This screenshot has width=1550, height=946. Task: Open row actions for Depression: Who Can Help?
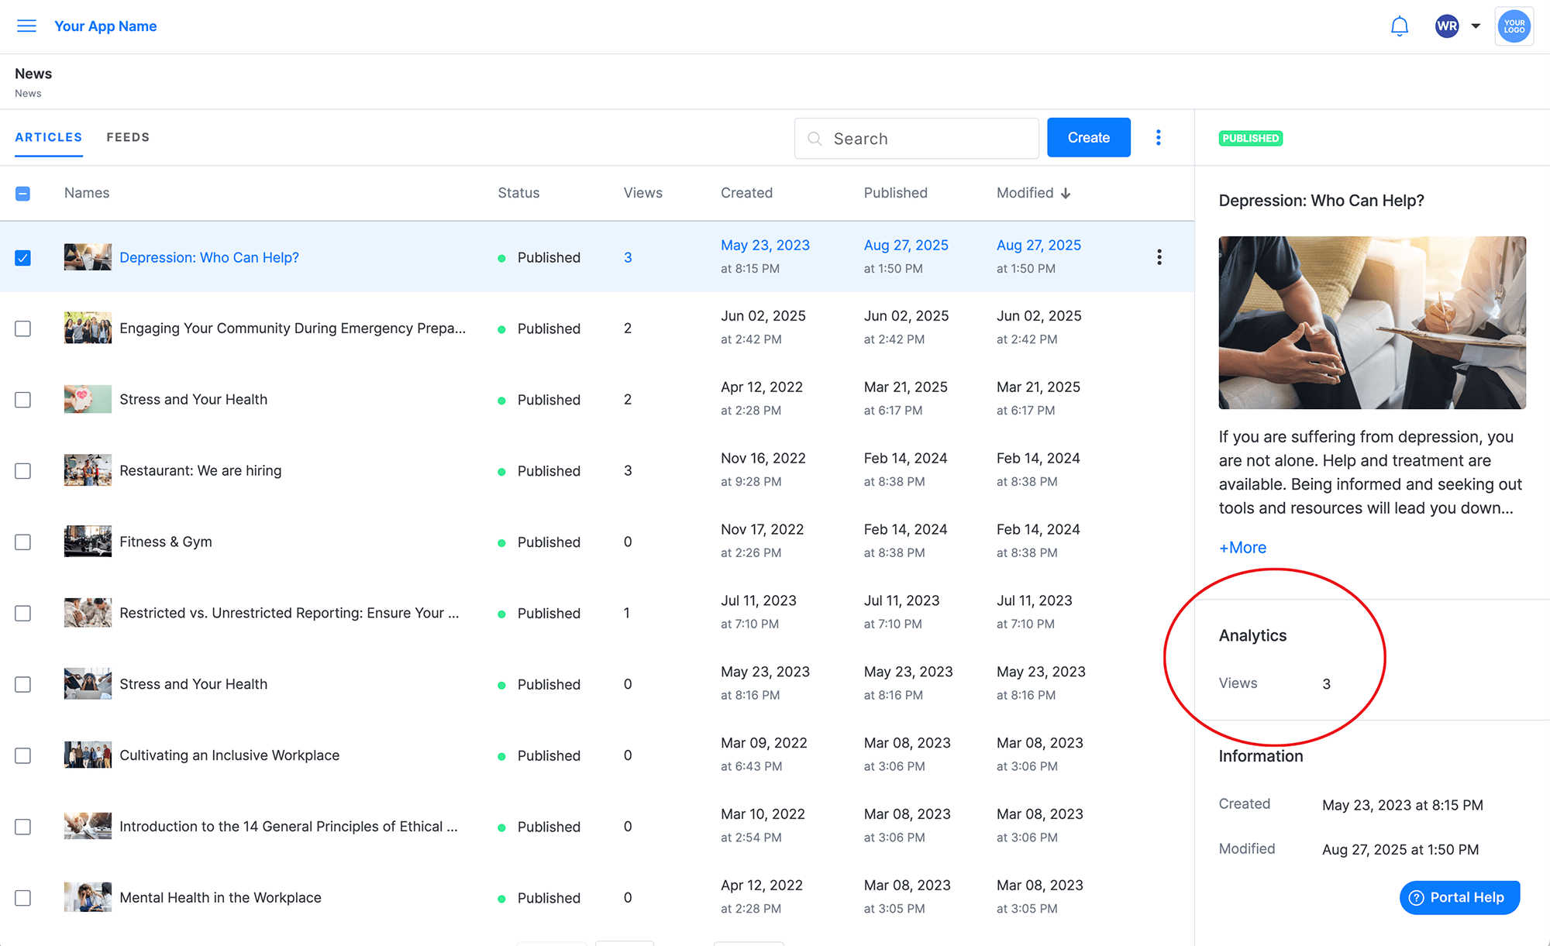1159,257
